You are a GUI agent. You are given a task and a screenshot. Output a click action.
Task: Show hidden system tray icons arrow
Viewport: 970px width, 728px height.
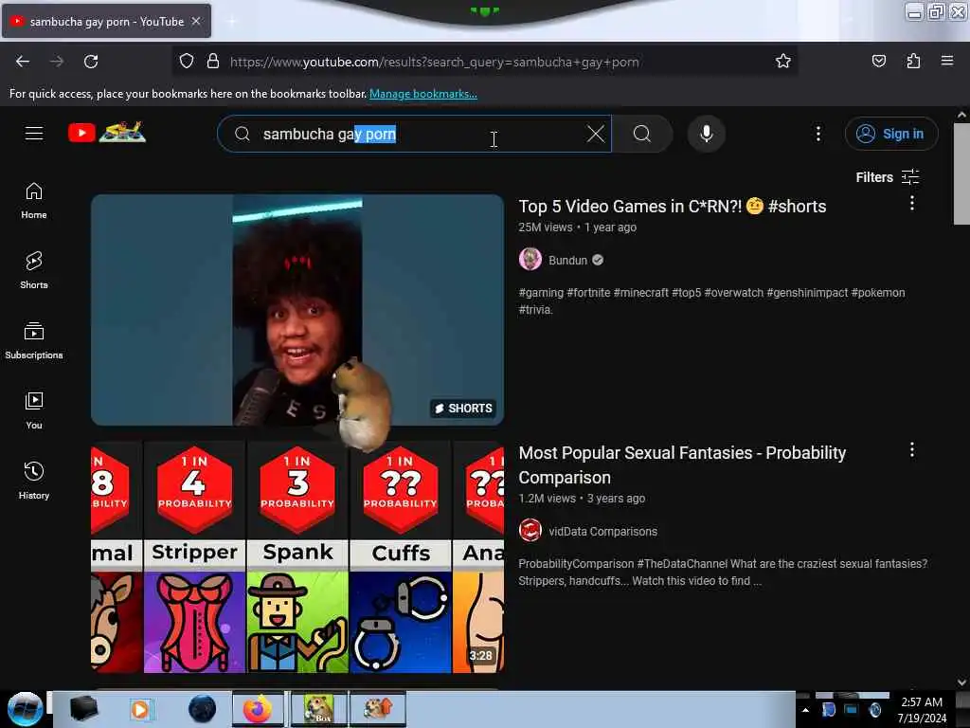coord(805,710)
